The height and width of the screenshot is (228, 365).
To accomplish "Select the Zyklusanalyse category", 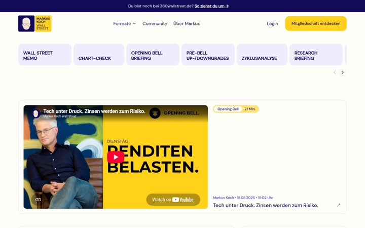I will coord(262,54).
